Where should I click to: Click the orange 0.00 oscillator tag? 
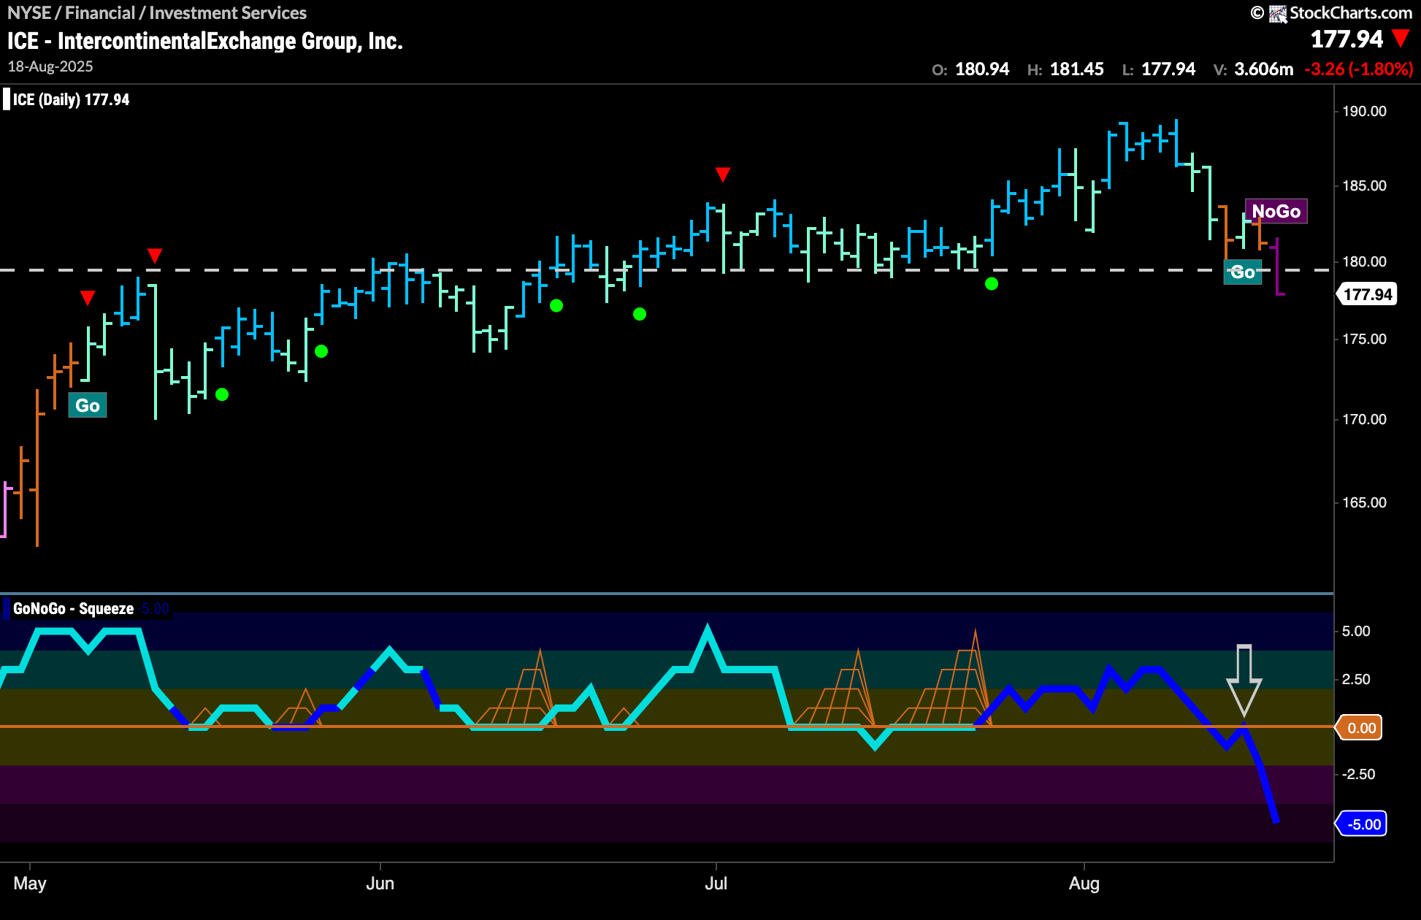pos(1359,728)
